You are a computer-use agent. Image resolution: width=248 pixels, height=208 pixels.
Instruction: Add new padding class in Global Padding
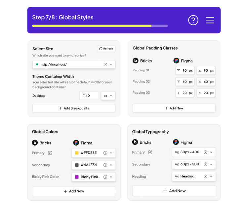(x=174, y=108)
